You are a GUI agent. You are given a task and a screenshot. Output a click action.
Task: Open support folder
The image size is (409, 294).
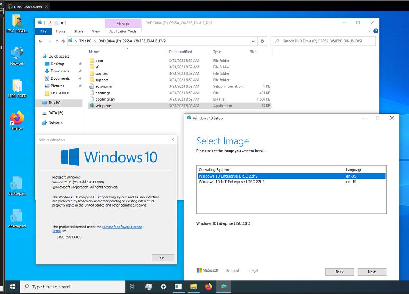pyautogui.click(x=102, y=80)
